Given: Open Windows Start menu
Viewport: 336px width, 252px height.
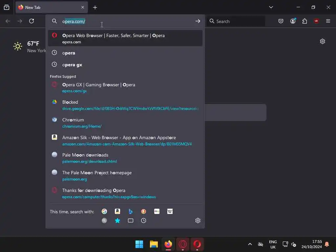Looking at the screenshot, I should tap(139, 244).
